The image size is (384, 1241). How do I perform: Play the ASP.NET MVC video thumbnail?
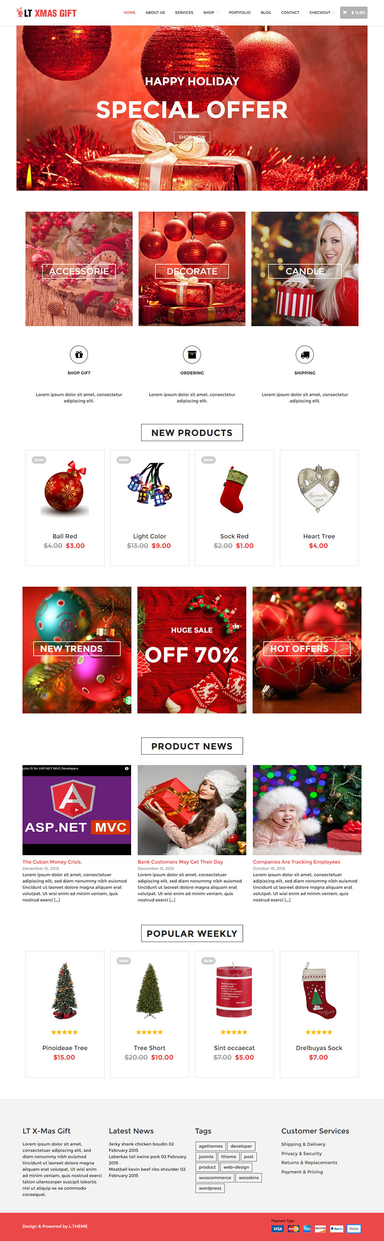point(76,810)
